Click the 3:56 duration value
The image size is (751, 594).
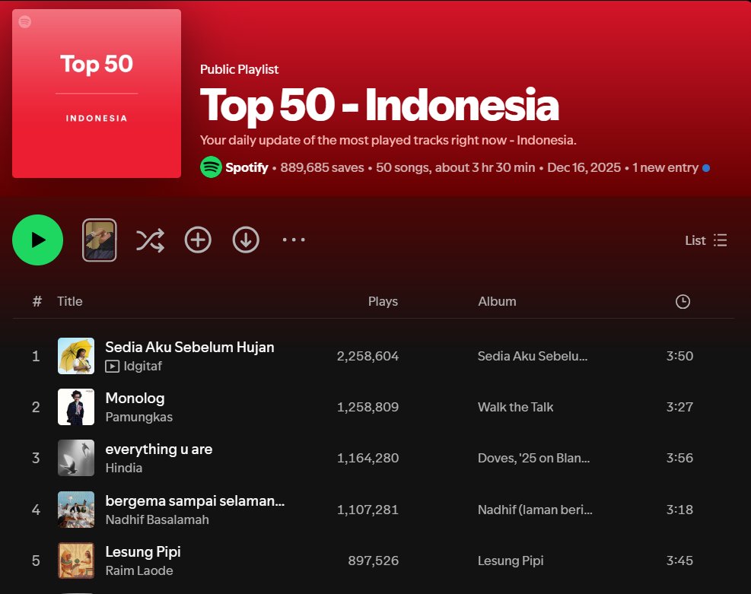(x=679, y=458)
